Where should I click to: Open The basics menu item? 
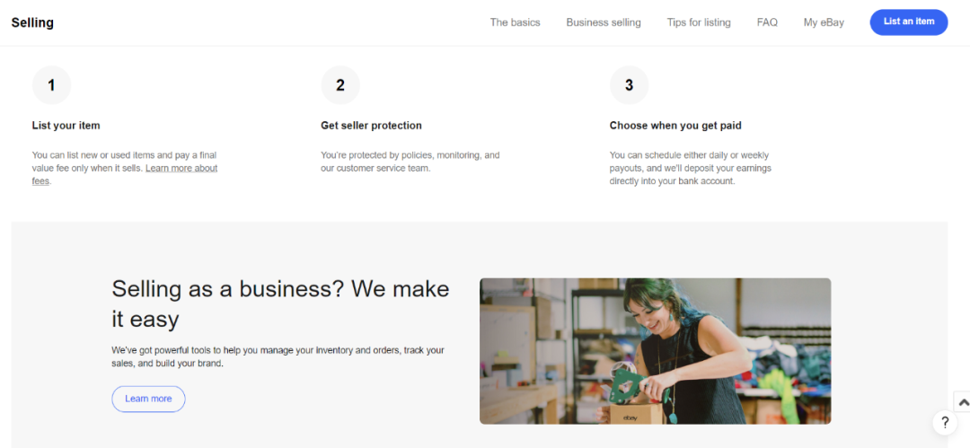tap(515, 22)
